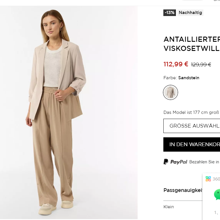
Task: Open the Grösse auswählen size dropdown
Action: coord(192,126)
